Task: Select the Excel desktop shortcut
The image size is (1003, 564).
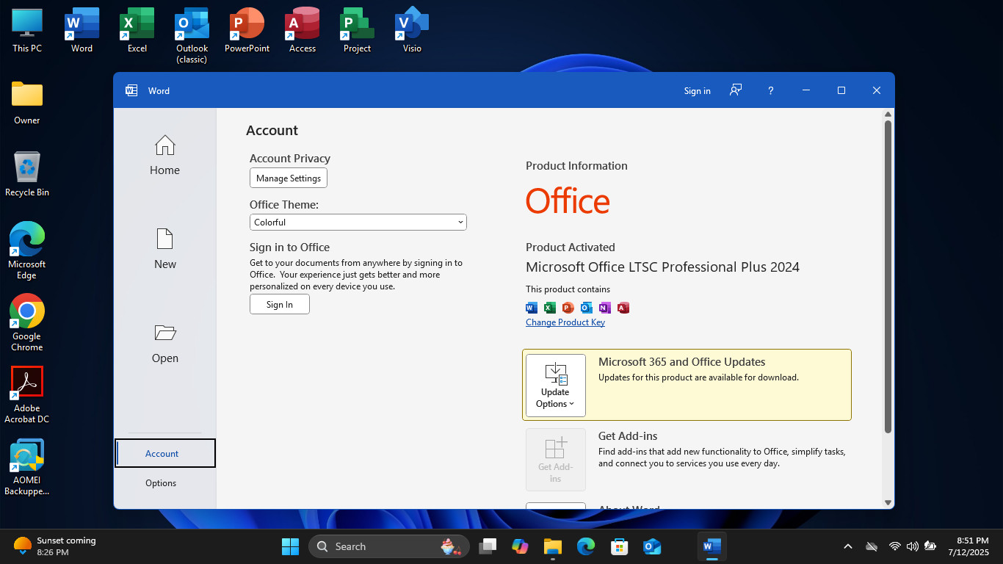Action: (x=137, y=30)
